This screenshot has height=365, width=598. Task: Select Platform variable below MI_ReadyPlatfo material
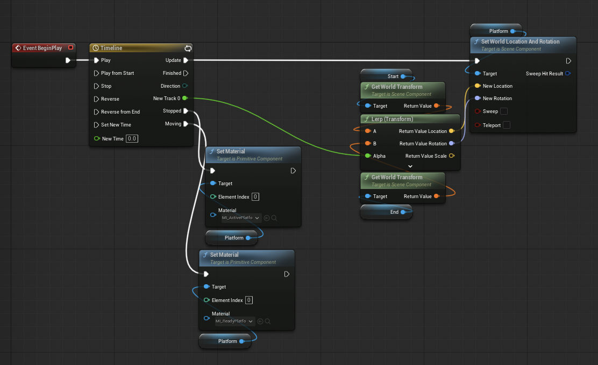pos(225,341)
